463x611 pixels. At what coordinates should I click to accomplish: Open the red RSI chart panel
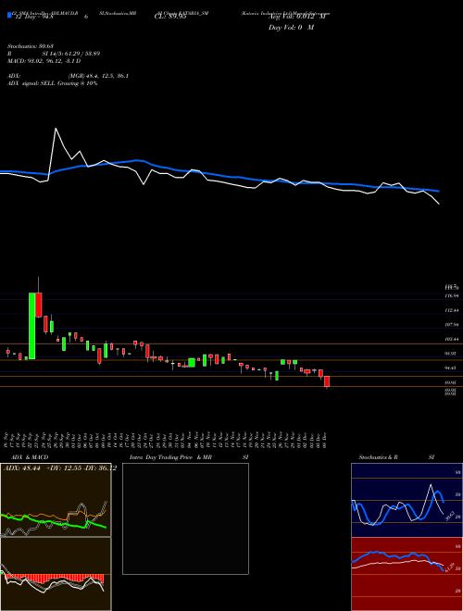pos(407,574)
